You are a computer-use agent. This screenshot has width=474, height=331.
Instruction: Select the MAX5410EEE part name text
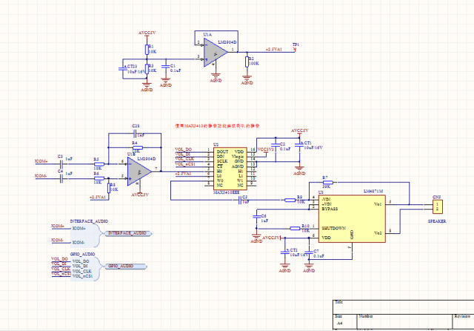click(x=226, y=193)
